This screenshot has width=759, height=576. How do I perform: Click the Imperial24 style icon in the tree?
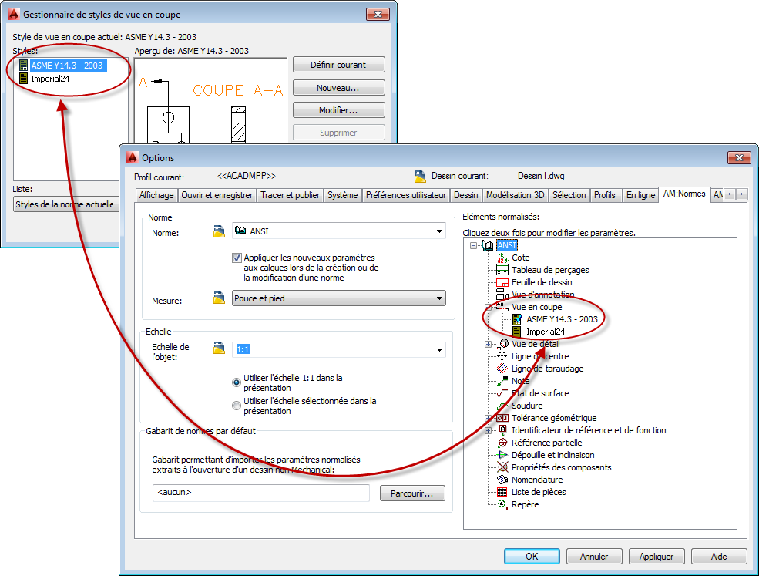pos(517,332)
